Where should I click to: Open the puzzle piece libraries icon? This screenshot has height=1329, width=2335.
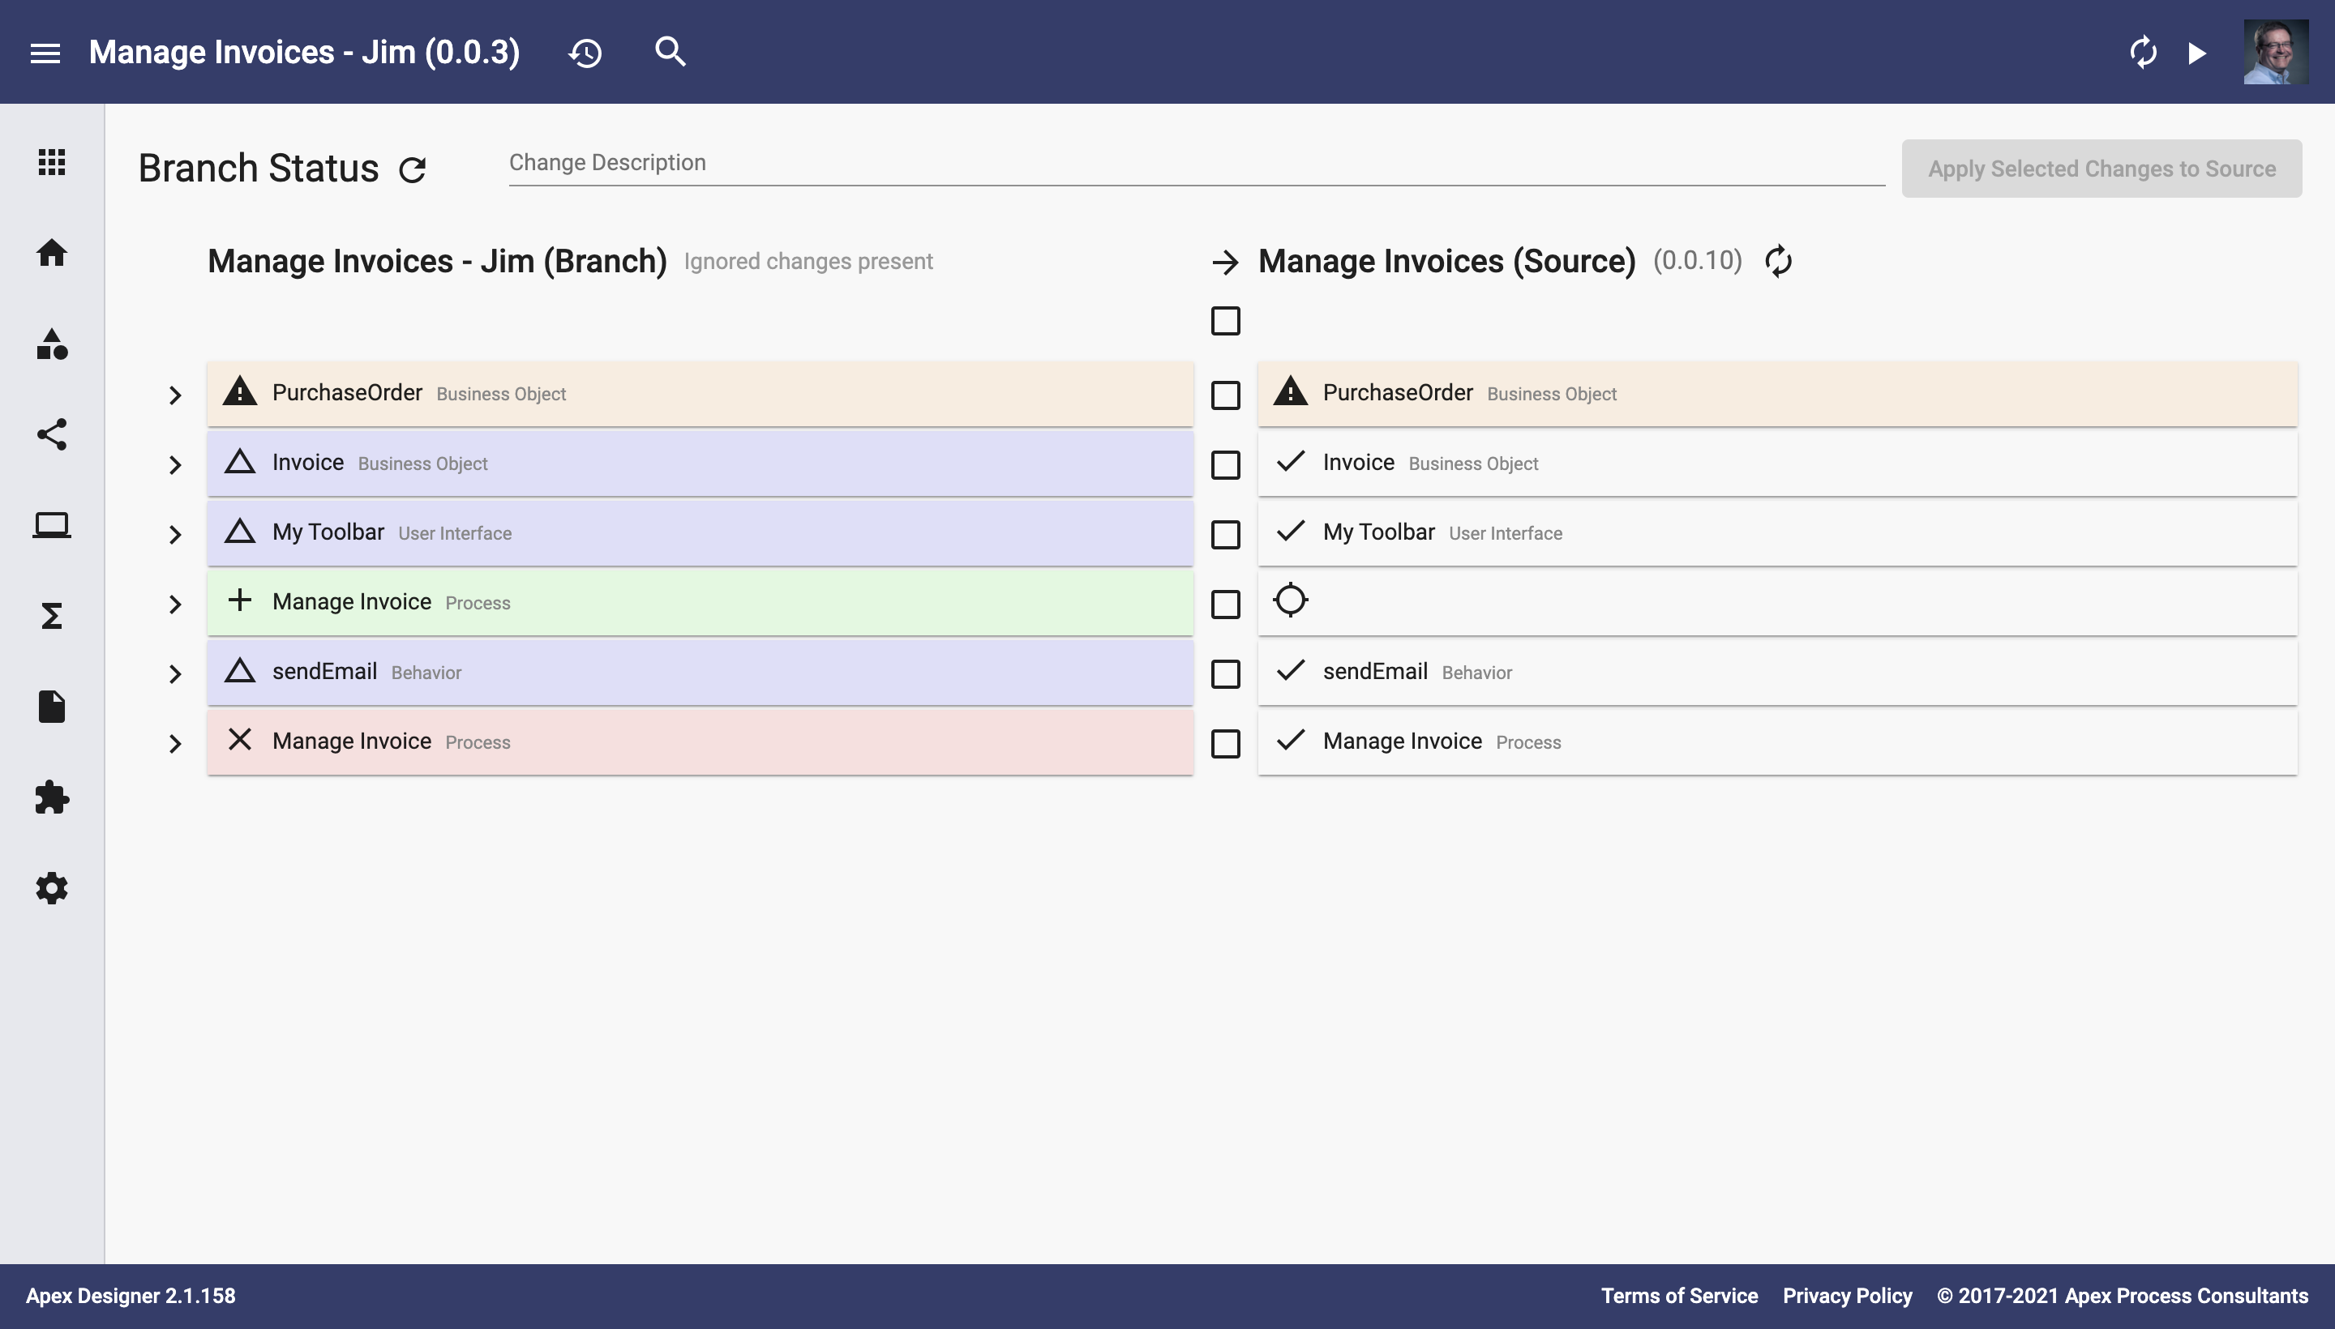pos(52,797)
